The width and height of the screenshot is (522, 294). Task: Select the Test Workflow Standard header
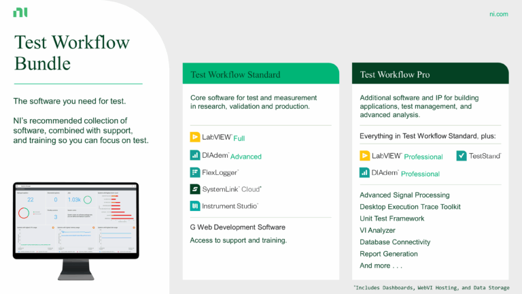[260, 74]
